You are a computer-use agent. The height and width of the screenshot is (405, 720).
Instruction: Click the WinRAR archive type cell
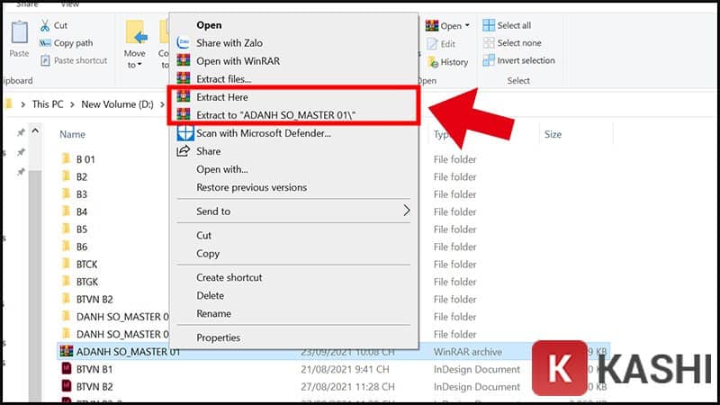pyautogui.click(x=467, y=352)
